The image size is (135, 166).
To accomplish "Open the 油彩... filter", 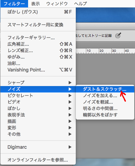I will 38,63.
